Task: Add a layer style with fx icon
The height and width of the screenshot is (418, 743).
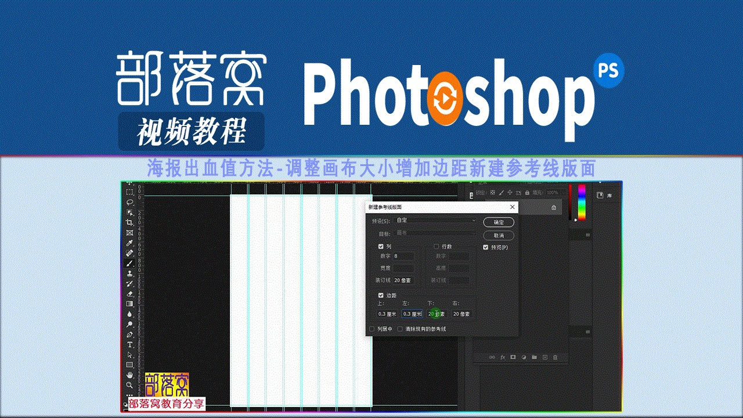Action: (503, 357)
